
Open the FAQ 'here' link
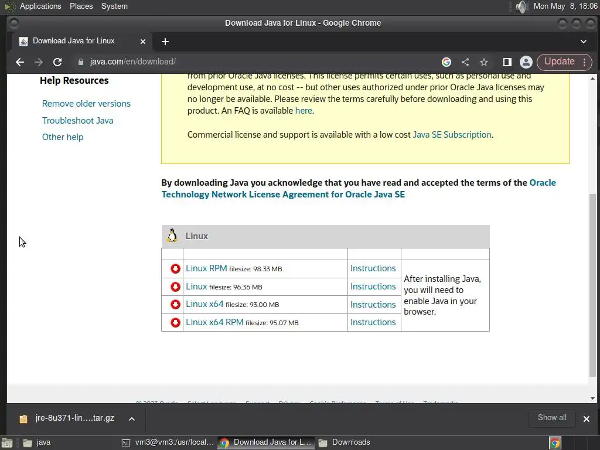click(304, 111)
